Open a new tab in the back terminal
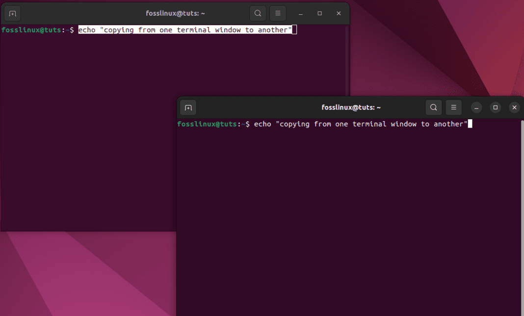 [x=12, y=13]
